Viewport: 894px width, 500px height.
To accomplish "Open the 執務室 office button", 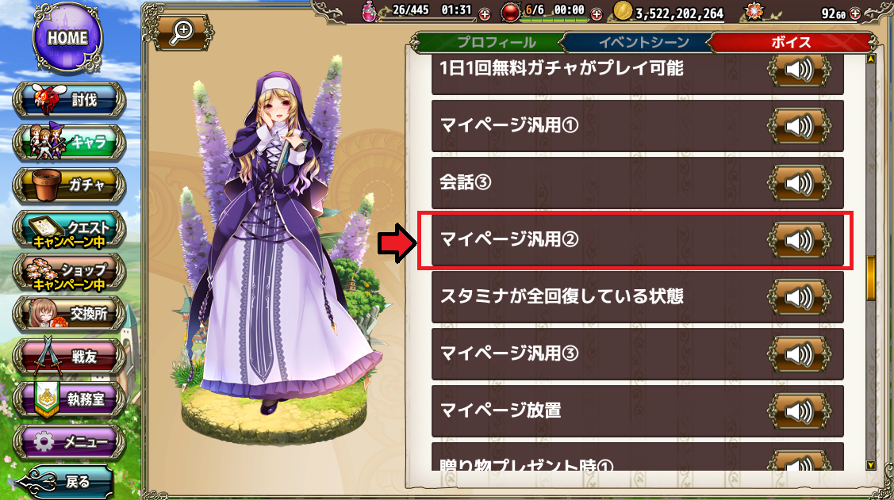I will coord(69,399).
